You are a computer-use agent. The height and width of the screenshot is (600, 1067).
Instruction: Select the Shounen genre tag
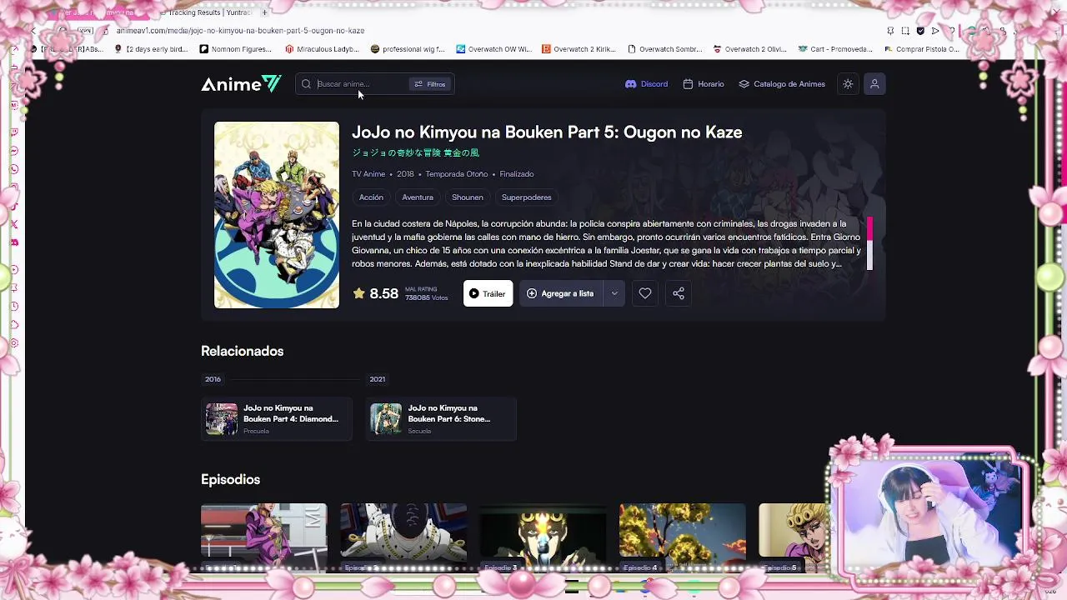point(468,197)
